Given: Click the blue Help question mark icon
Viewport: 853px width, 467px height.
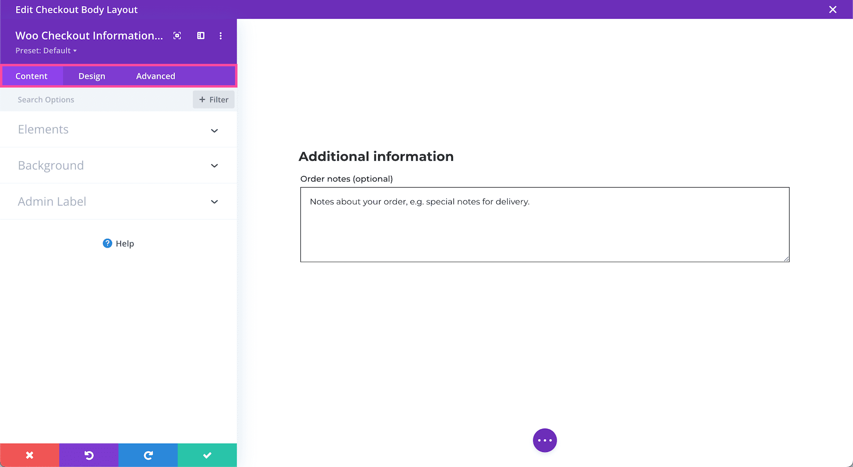Looking at the screenshot, I should point(108,243).
